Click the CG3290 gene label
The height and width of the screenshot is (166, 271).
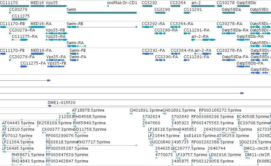point(162,10)
